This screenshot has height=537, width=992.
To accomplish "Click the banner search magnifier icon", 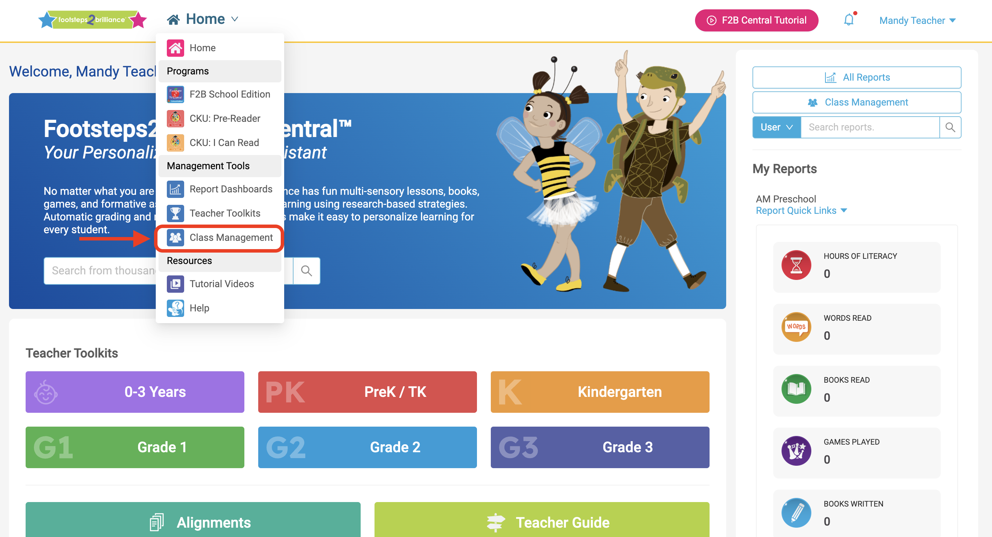I will tap(306, 271).
